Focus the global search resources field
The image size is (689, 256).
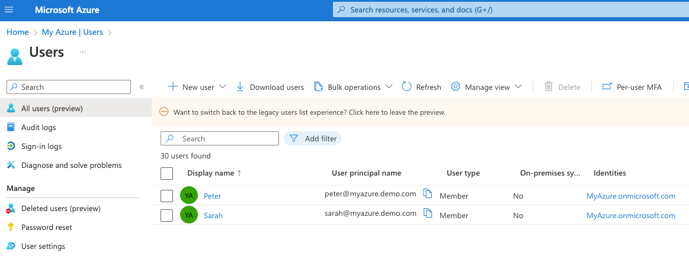[x=511, y=9]
